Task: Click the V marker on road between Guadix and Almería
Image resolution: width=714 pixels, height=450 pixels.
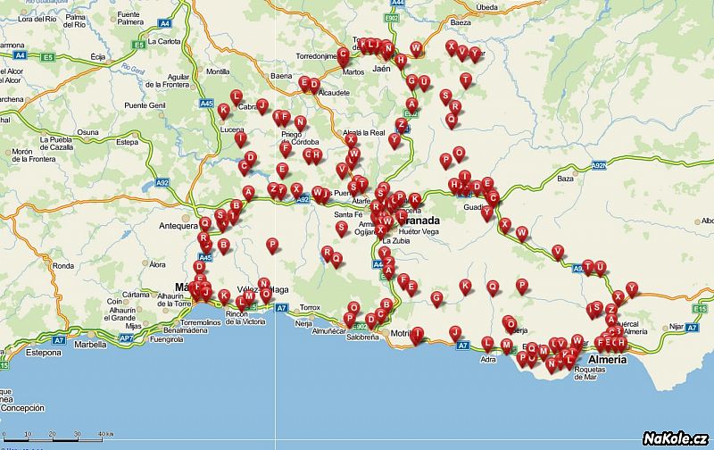Action: pos(558,252)
